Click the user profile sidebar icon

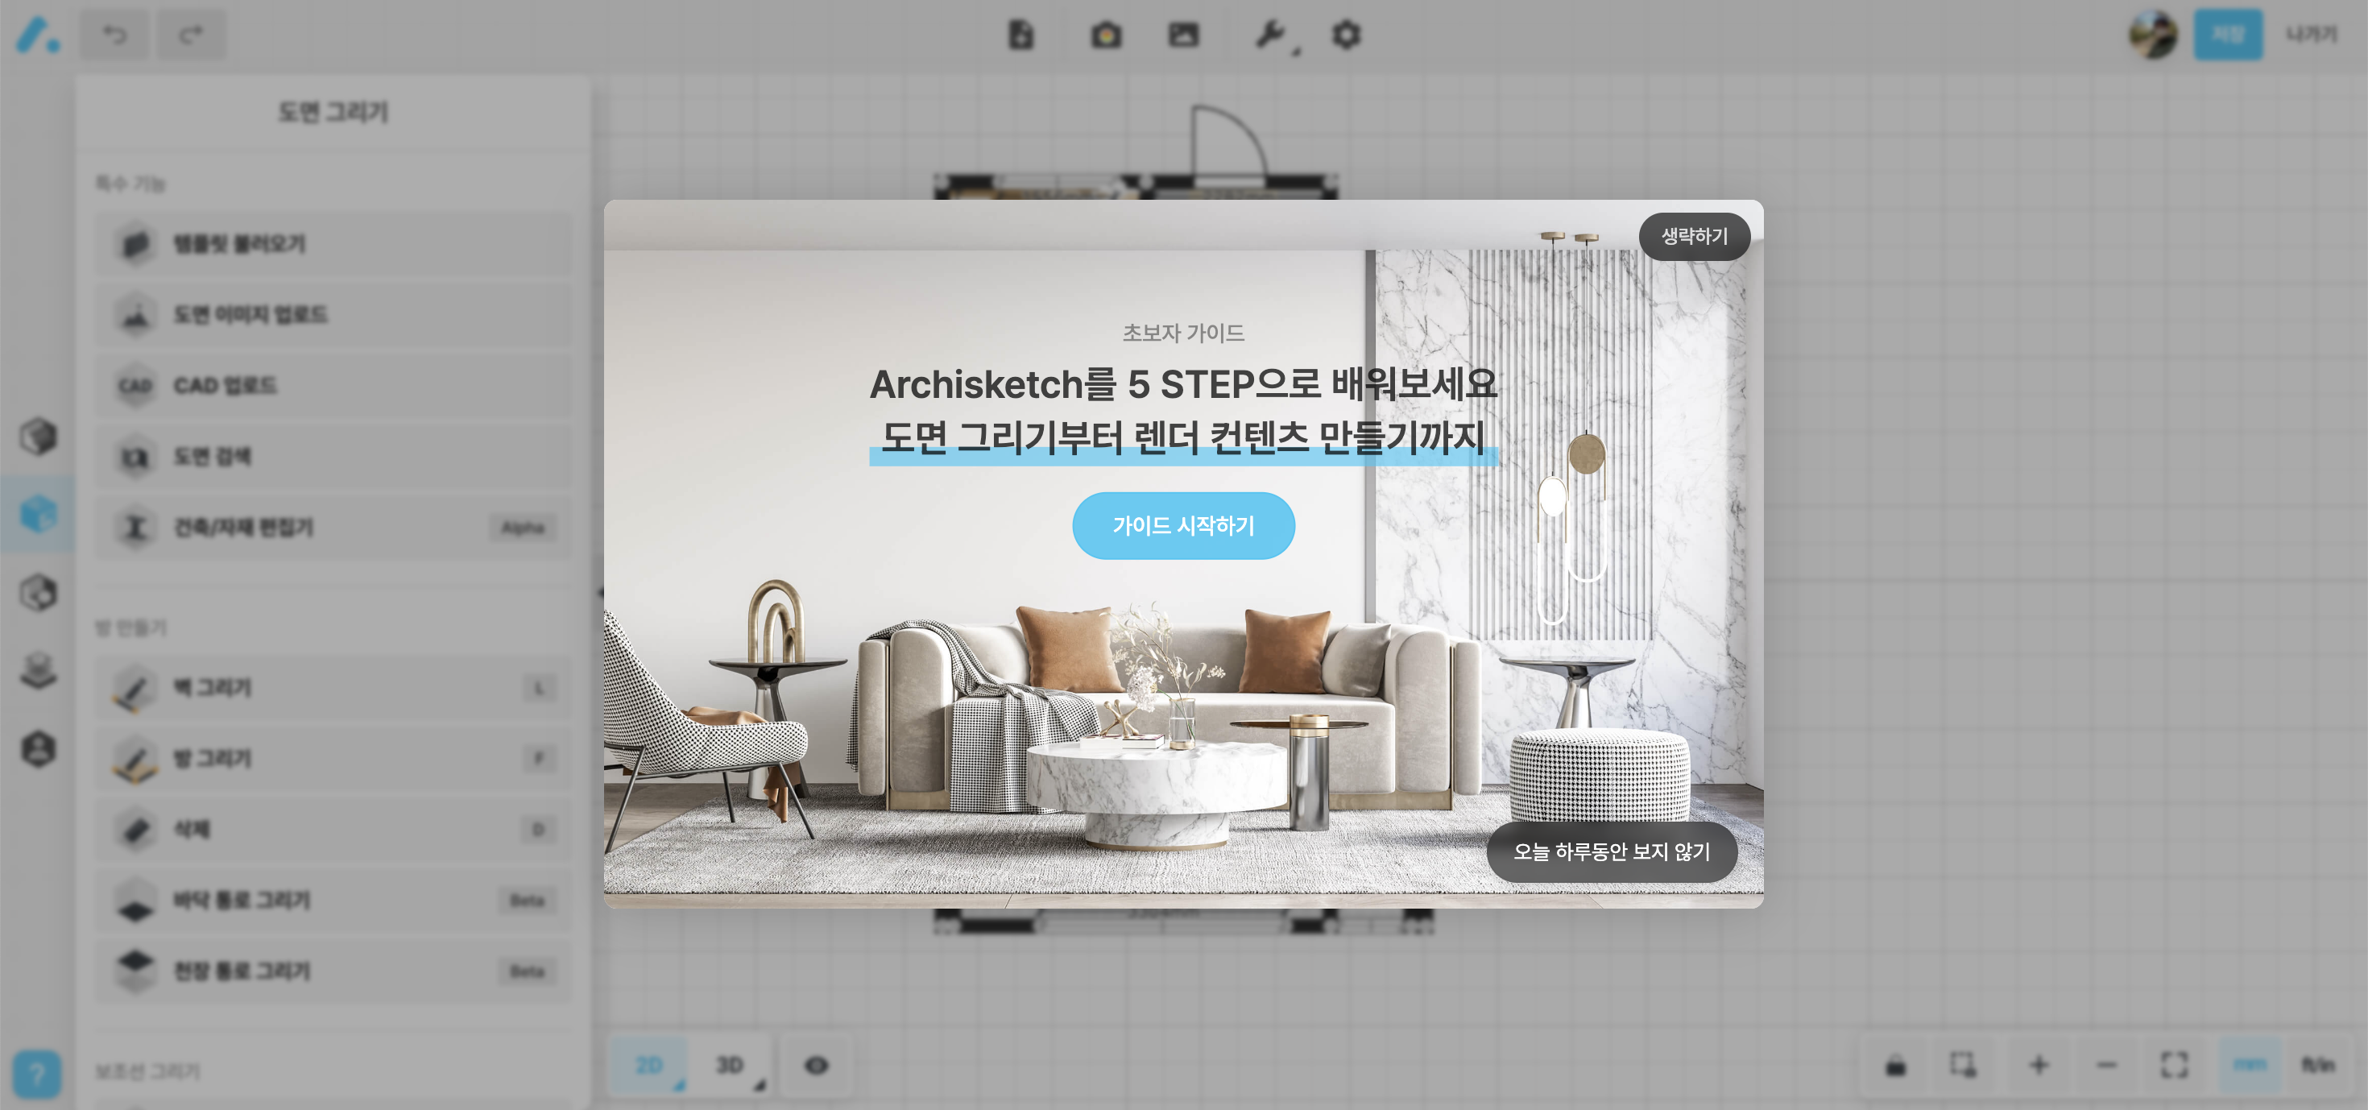tap(39, 748)
